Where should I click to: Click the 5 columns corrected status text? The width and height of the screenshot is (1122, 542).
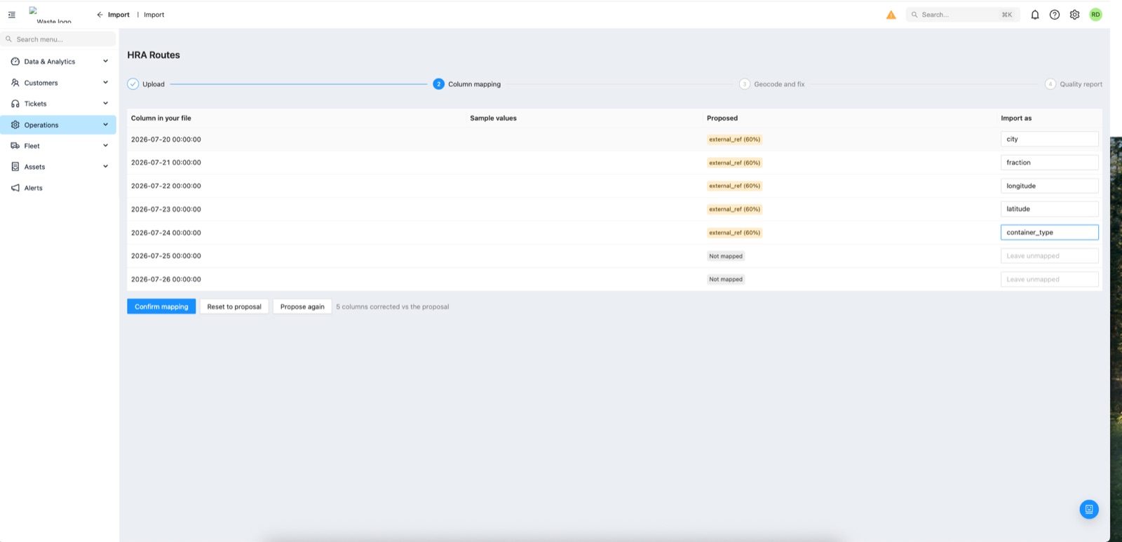393,307
